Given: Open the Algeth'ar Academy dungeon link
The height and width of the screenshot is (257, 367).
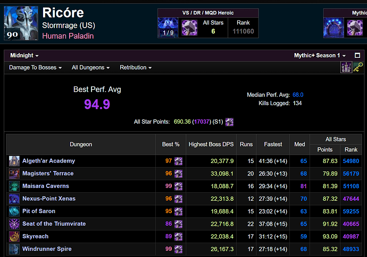Looking at the screenshot, I should coord(49,161).
